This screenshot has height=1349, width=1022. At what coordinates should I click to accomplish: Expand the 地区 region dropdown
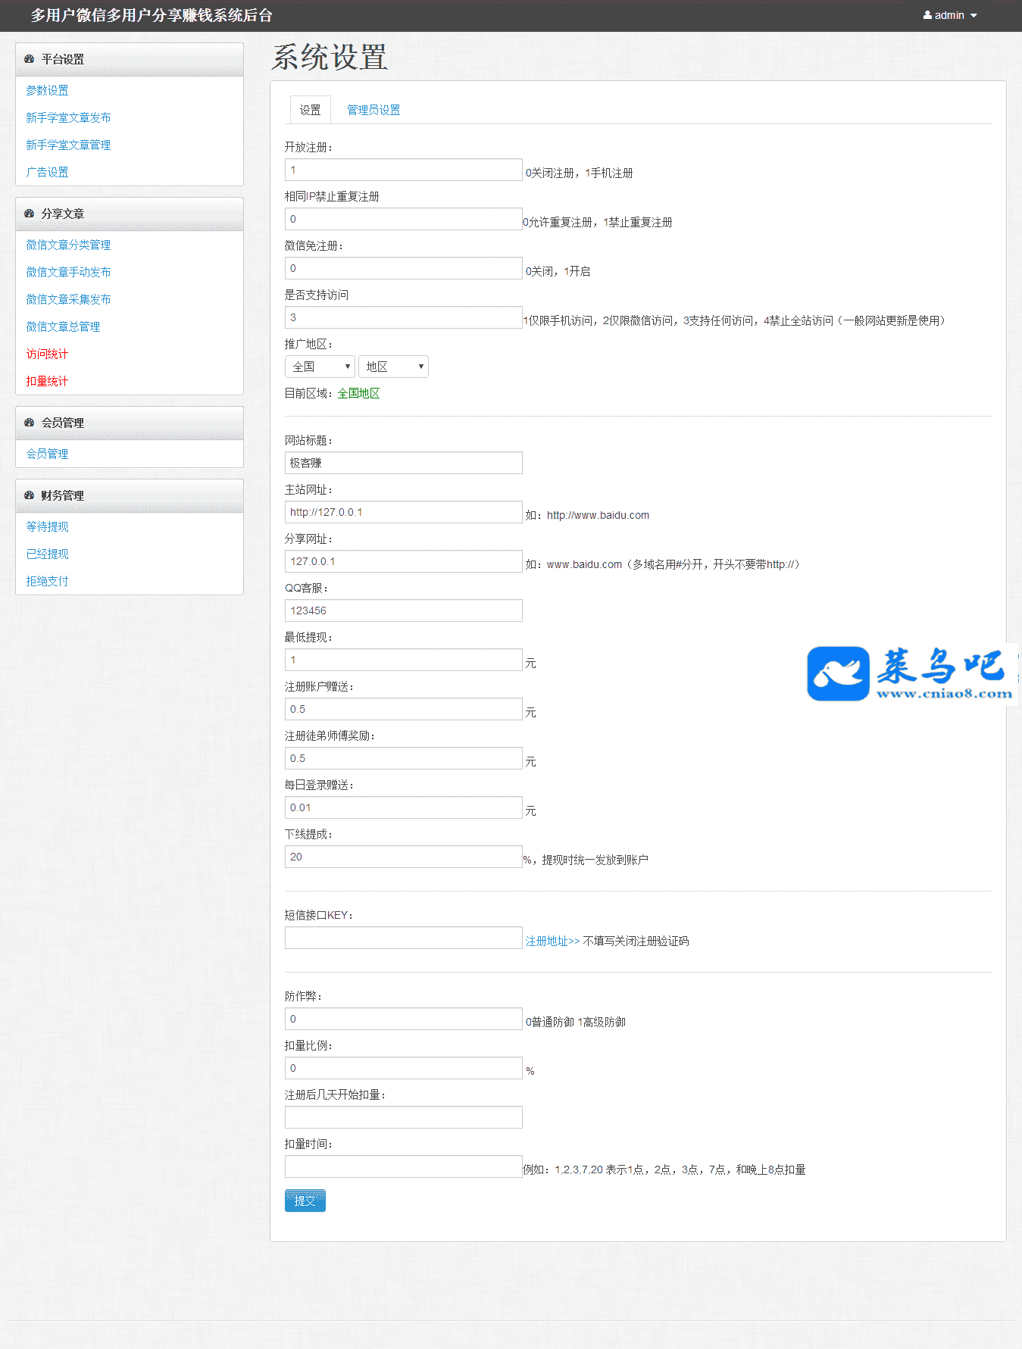click(393, 367)
